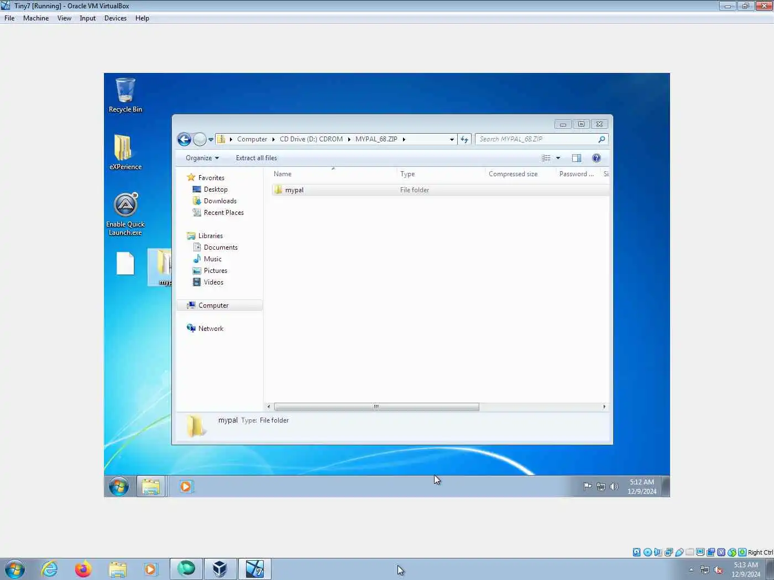774x580 pixels.
Task: Click the search magnifier icon in Explorer
Action: (602, 139)
